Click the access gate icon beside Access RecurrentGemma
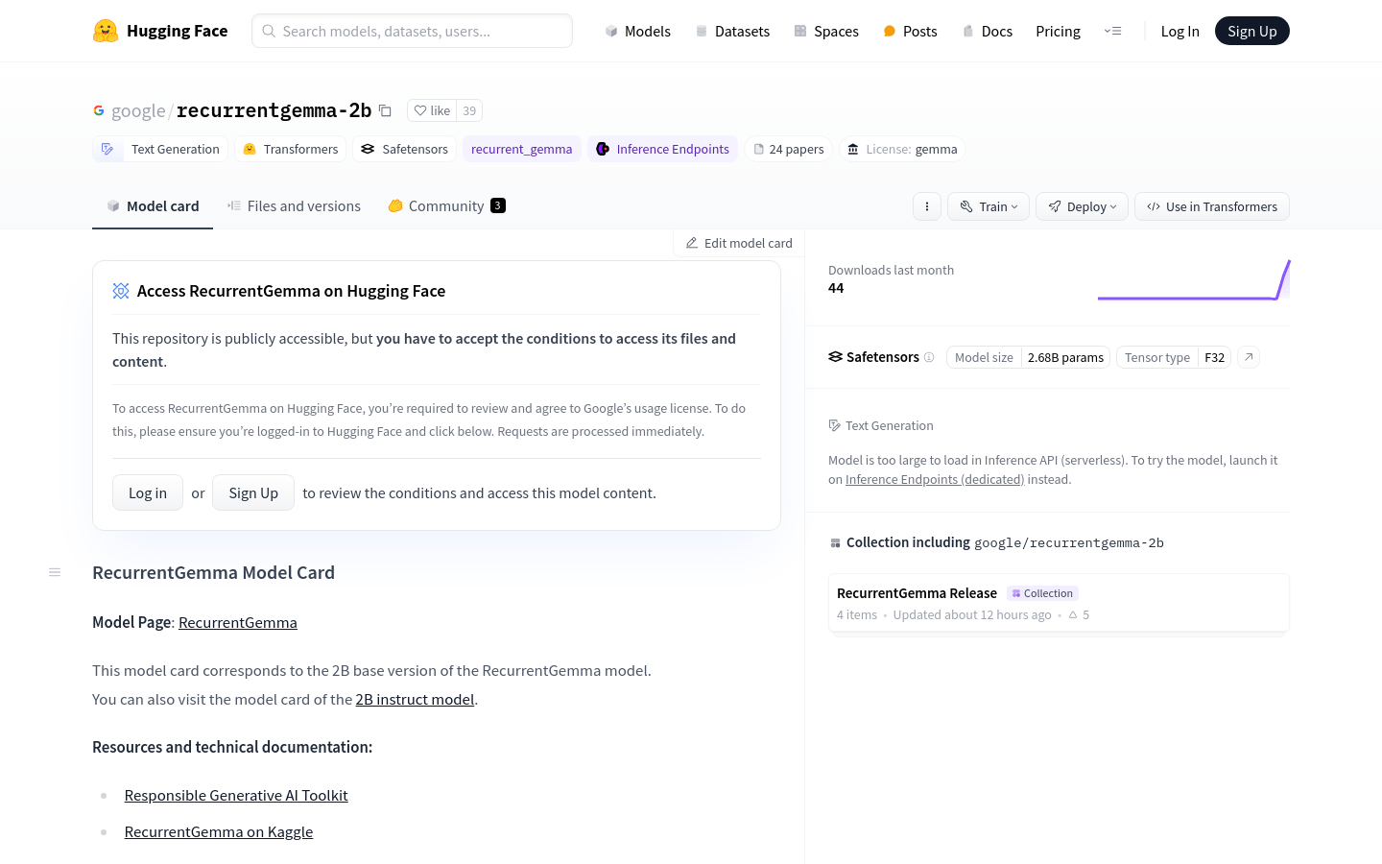The width and height of the screenshot is (1382, 864). [121, 291]
